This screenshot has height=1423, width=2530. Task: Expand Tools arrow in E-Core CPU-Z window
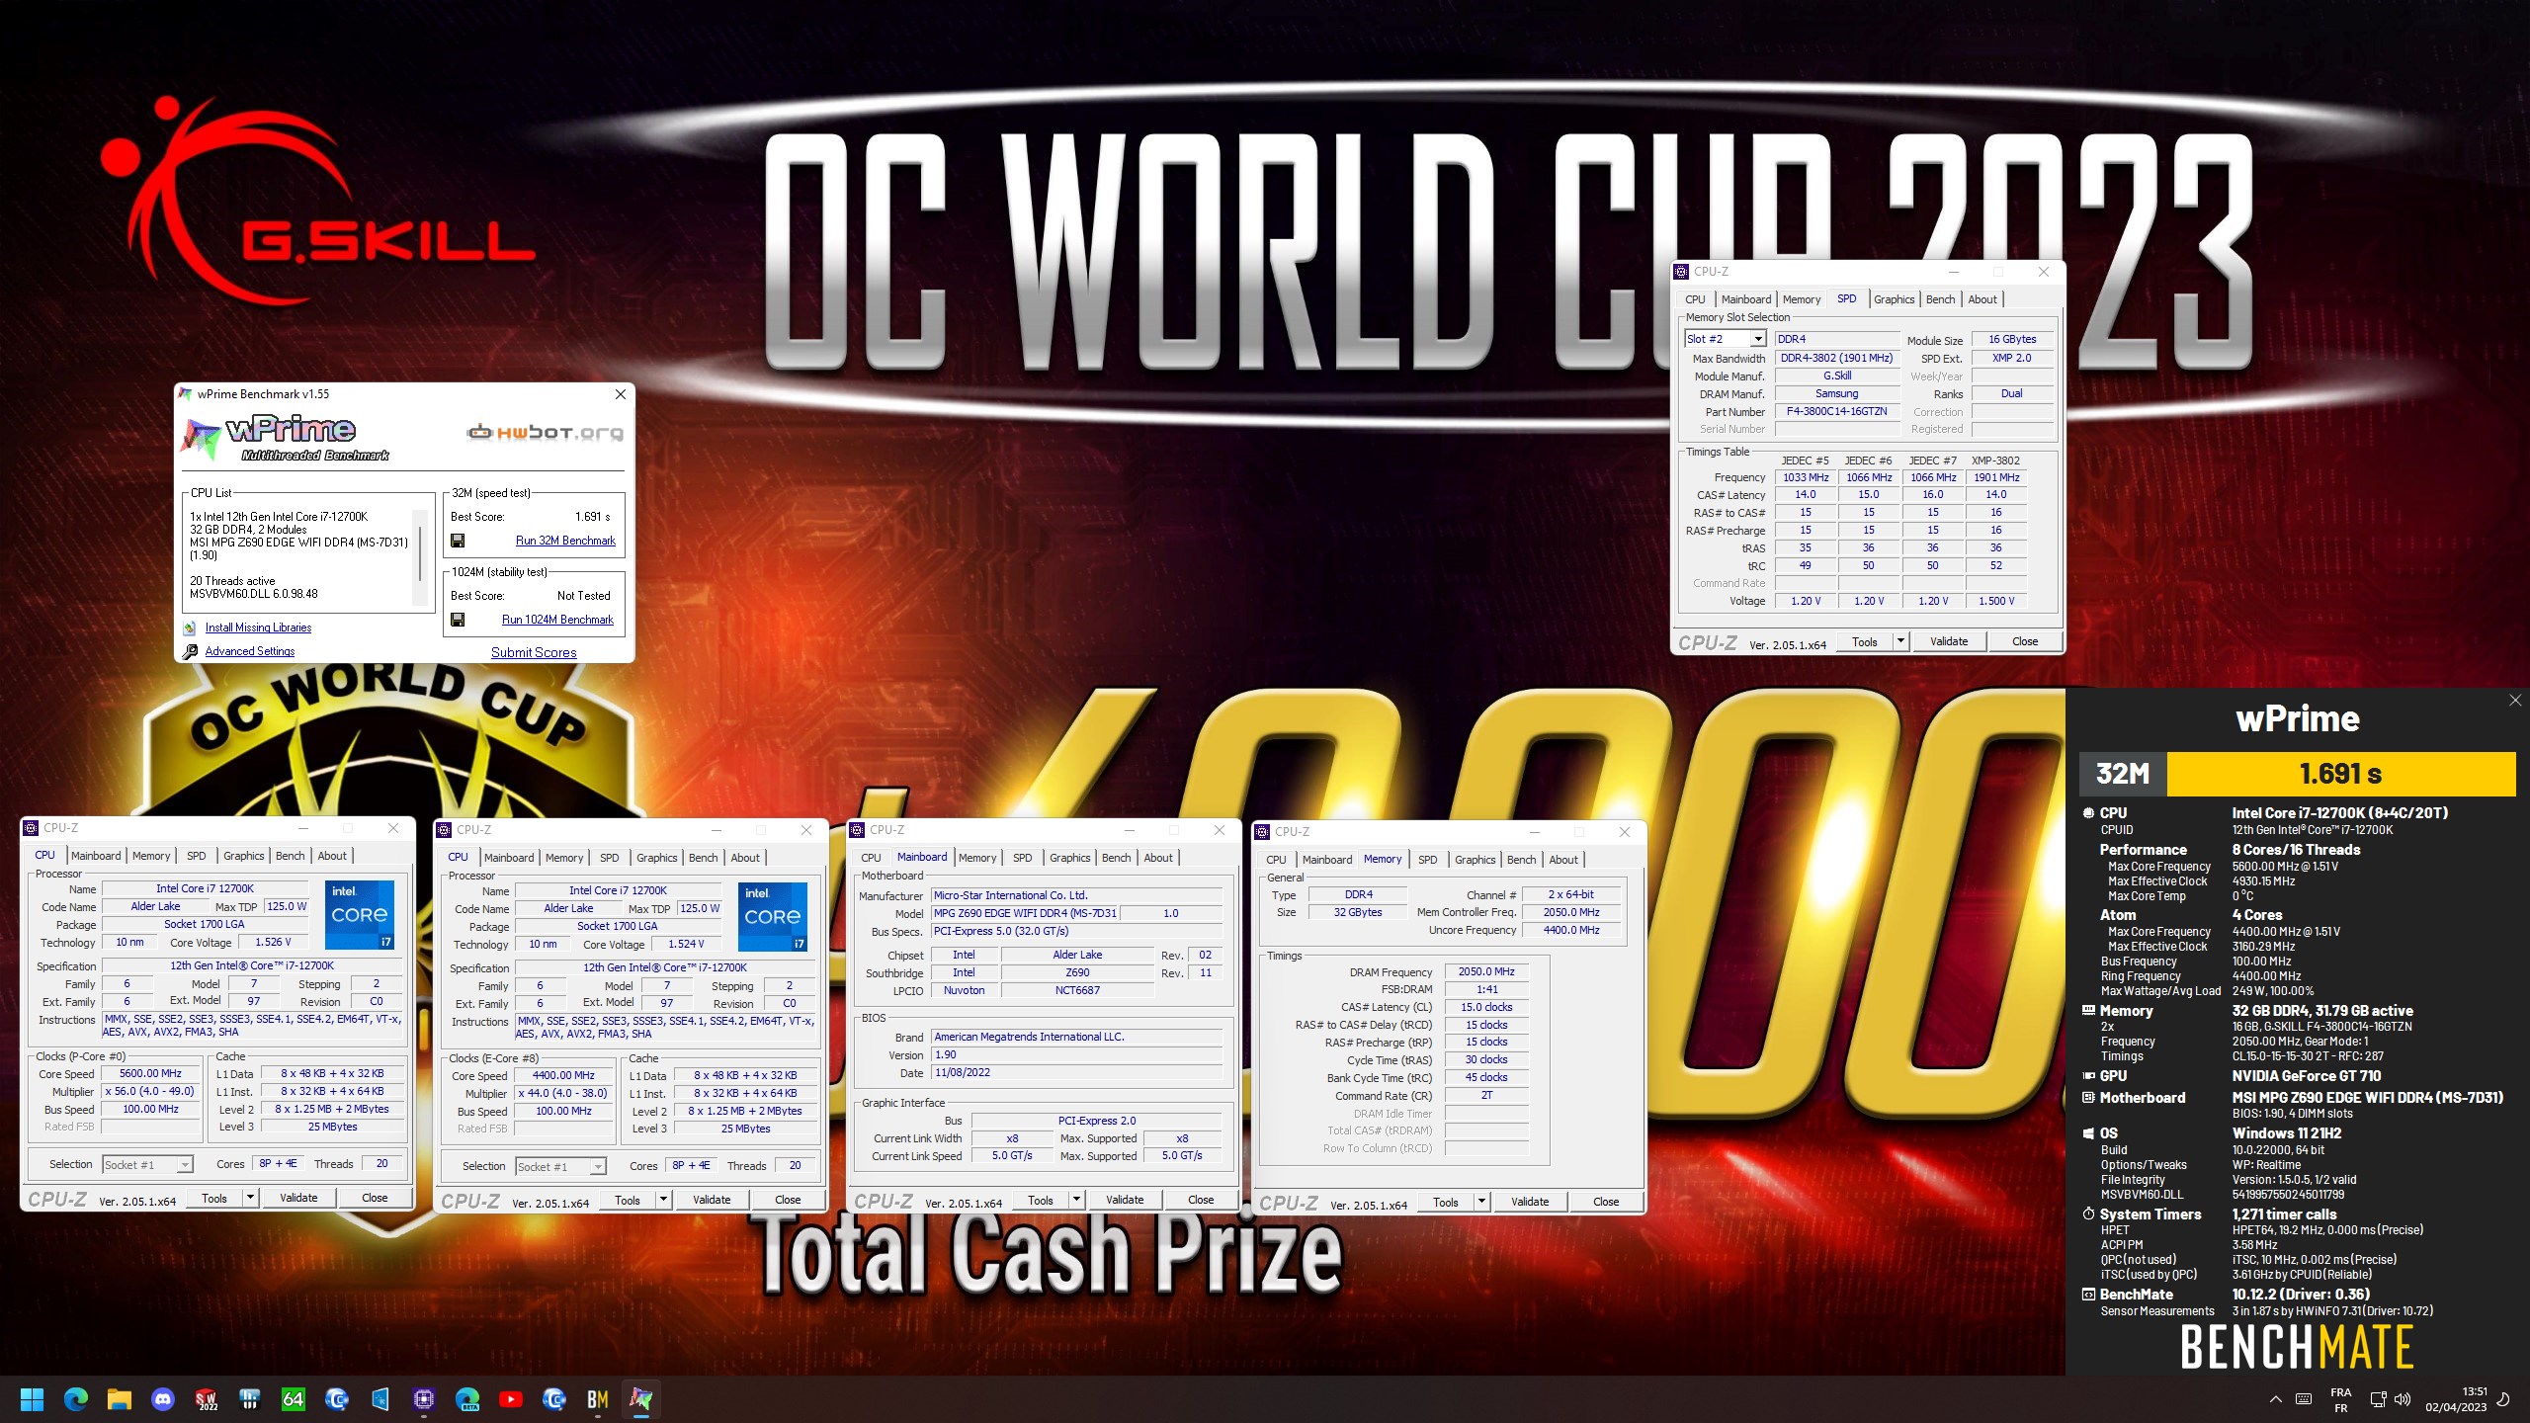point(663,1200)
